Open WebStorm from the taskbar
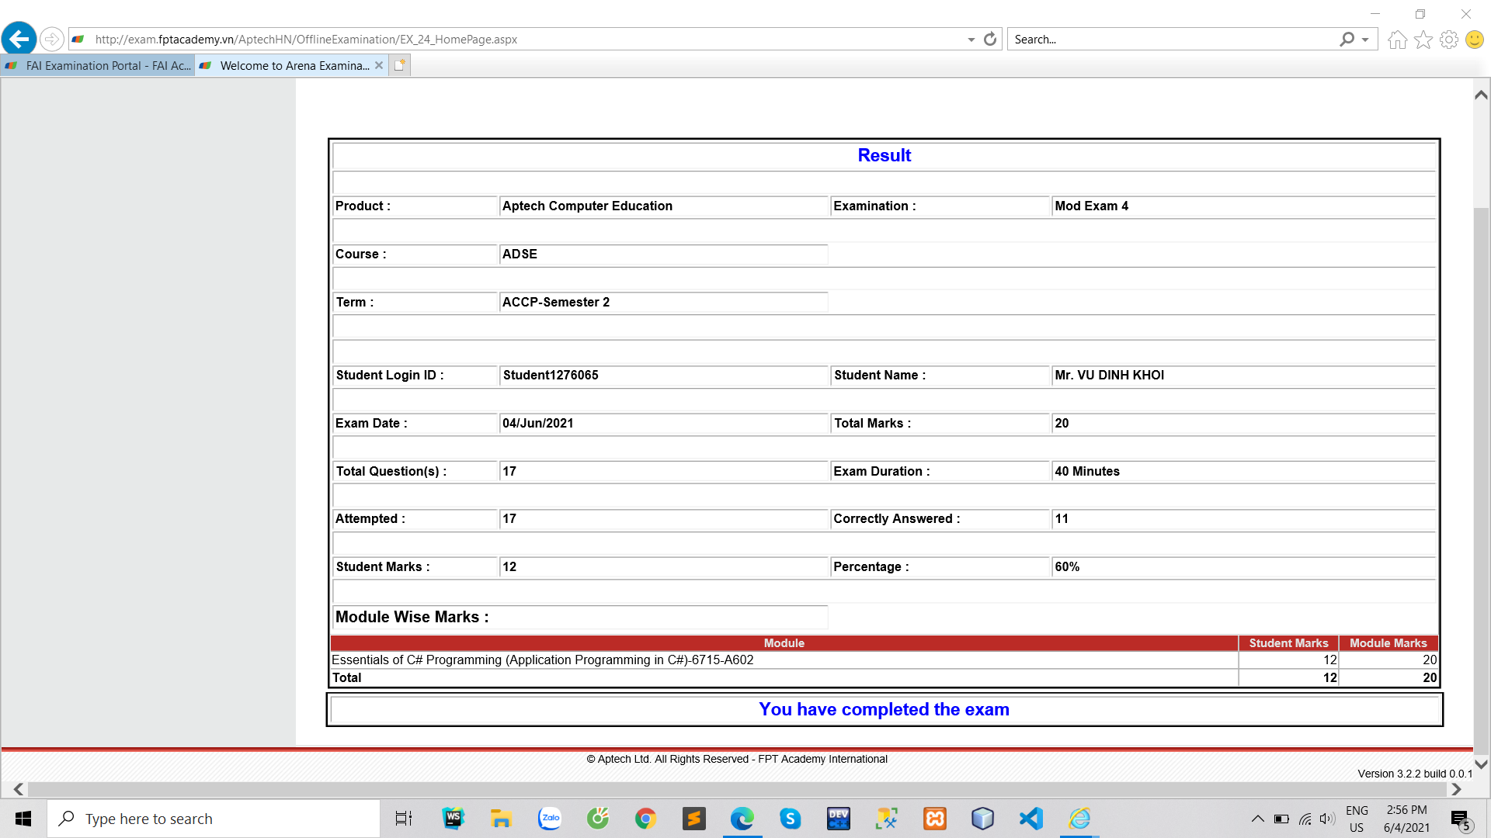This screenshot has width=1491, height=838. tap(453, 819)
